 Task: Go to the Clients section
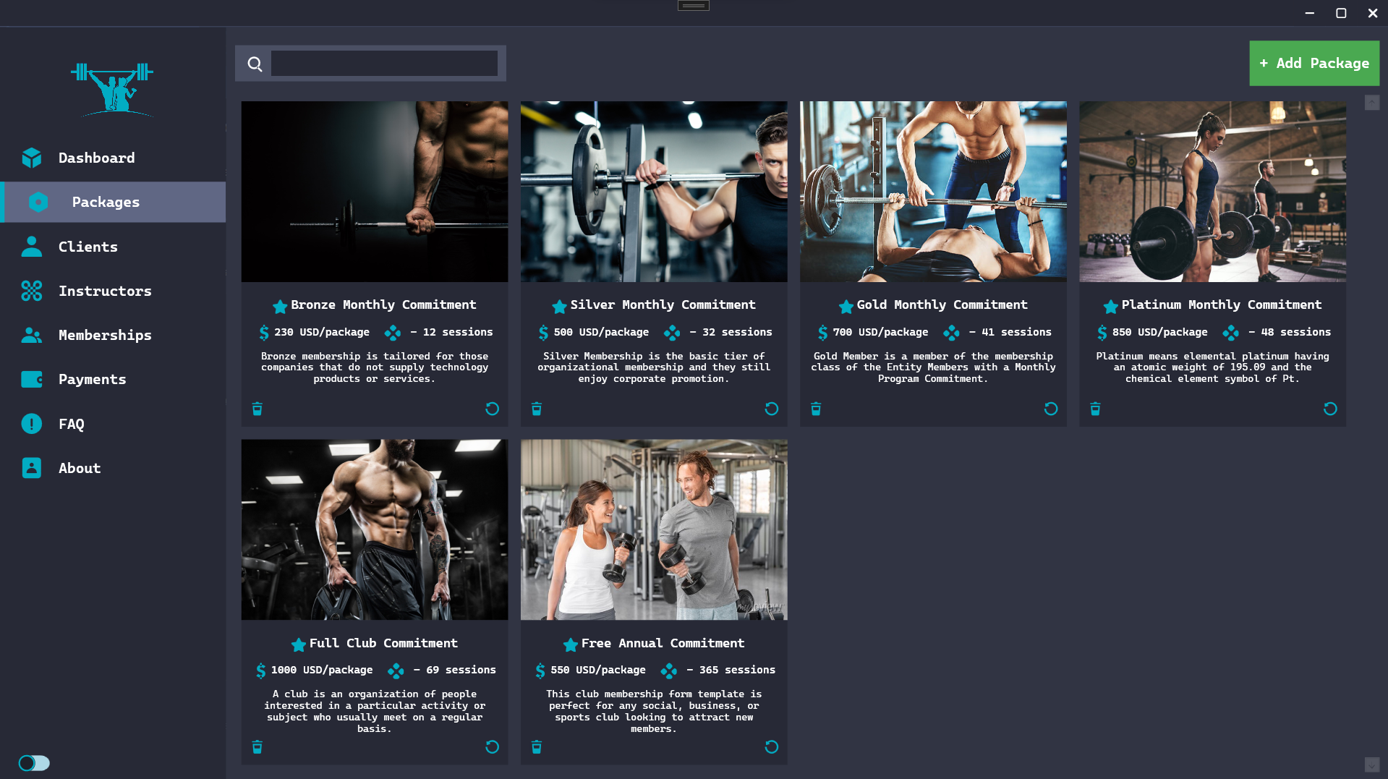pyautogui.click(x=88, y=247)
